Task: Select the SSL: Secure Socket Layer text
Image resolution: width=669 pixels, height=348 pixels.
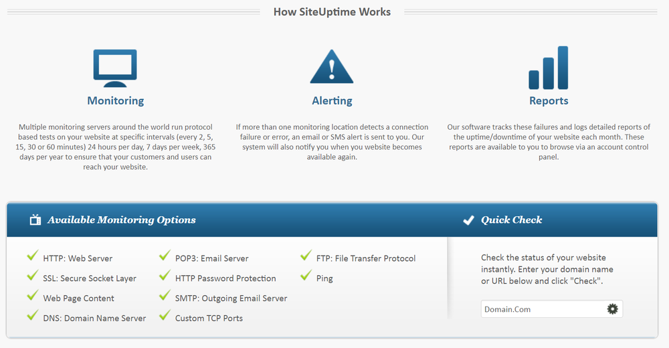Action: click(90, 278)
